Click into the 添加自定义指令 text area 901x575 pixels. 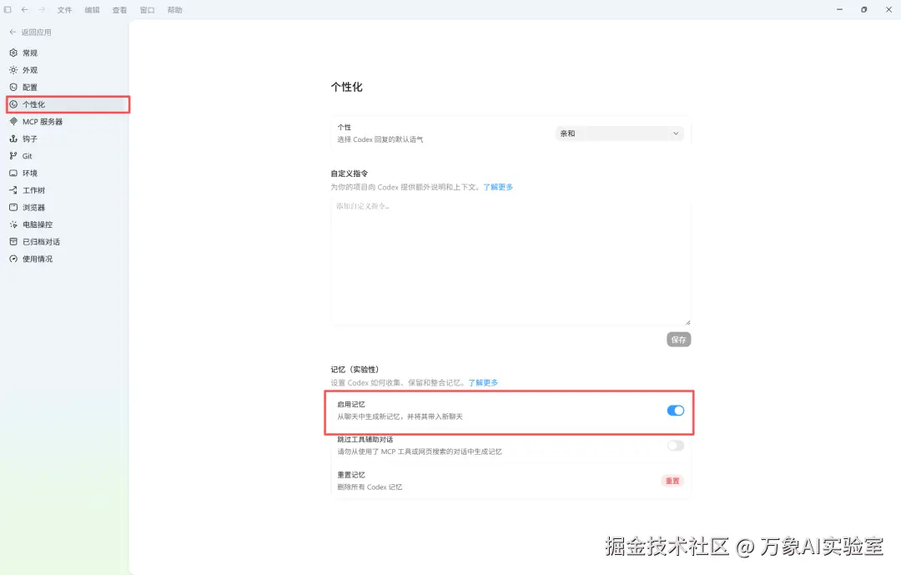511,261
